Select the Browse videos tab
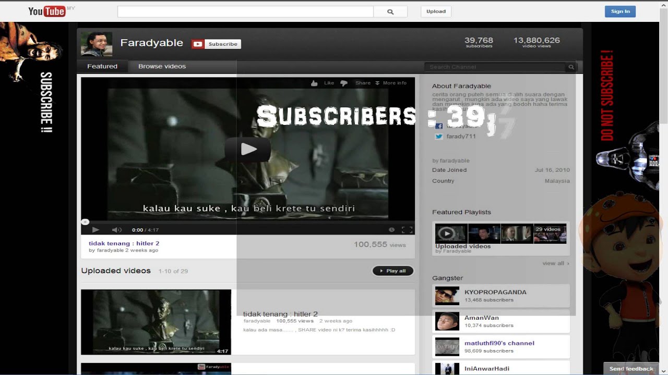 tap(162, 66)
